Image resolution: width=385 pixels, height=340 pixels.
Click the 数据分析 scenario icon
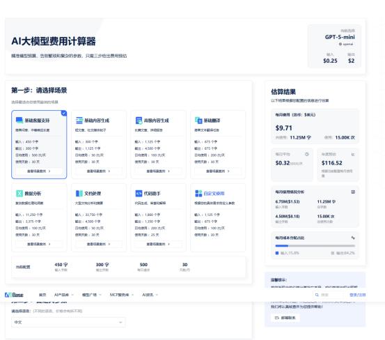(x=19, y=193)
